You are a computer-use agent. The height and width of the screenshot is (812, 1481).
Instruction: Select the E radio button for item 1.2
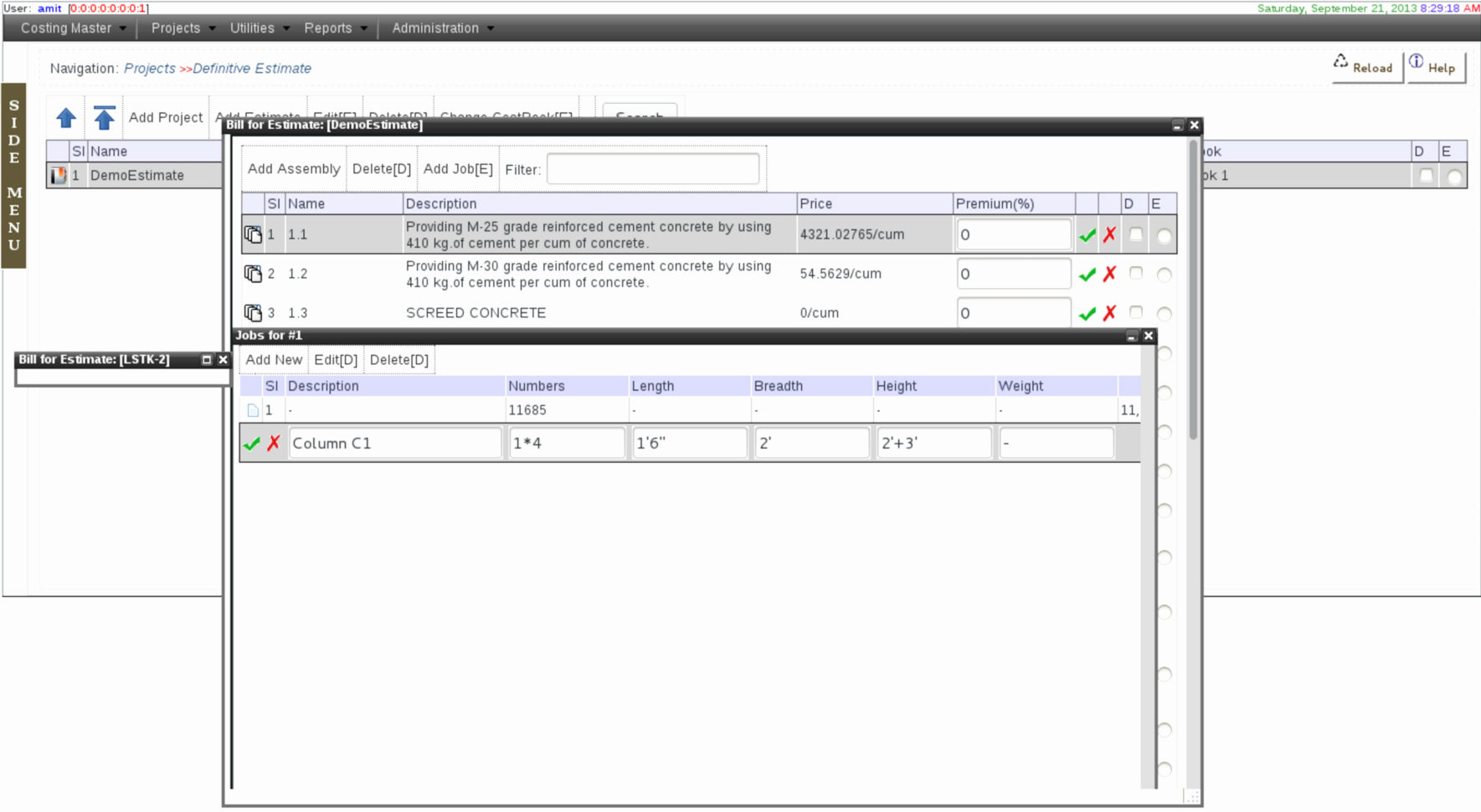[1164, 274]
